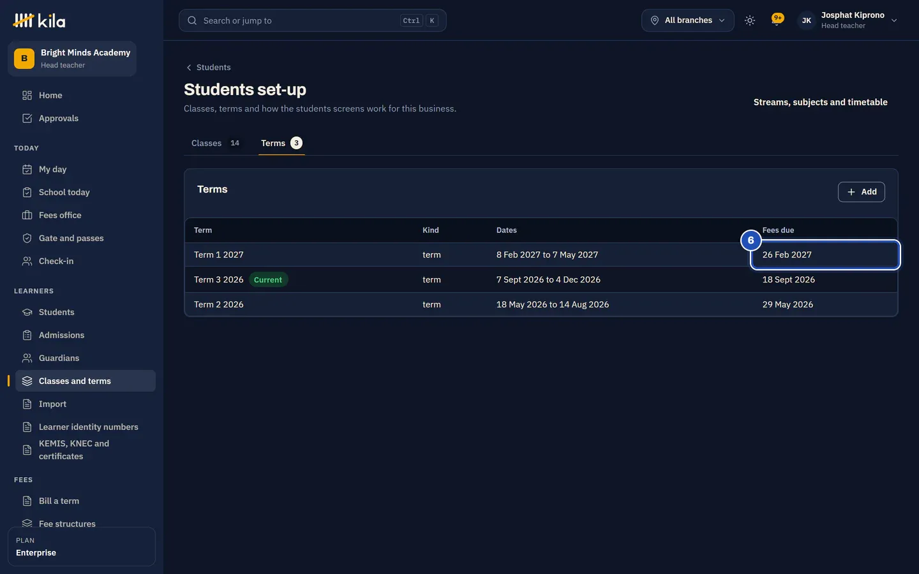Click the Current status badge

(268, 280)
